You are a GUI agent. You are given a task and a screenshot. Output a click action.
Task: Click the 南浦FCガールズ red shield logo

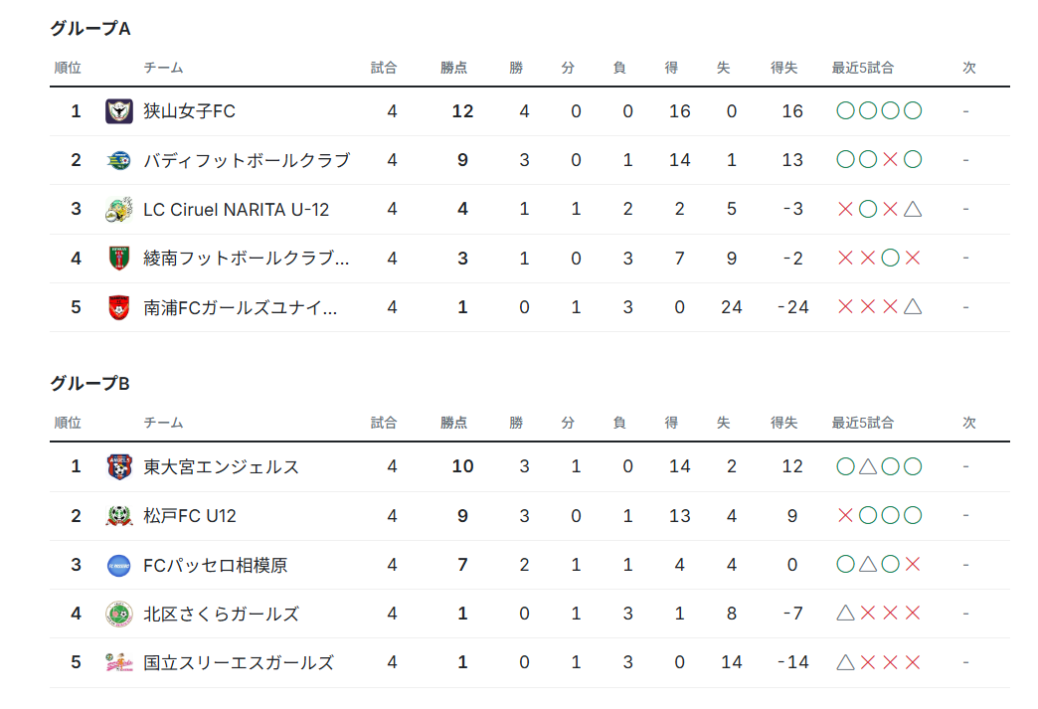tap(119, 307)
